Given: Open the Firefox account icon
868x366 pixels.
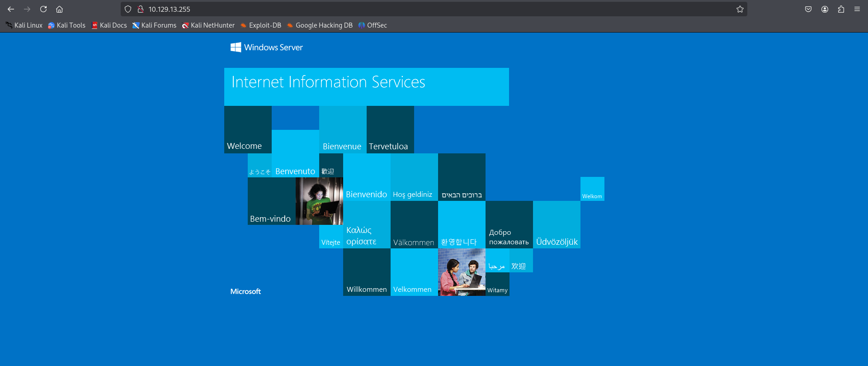Looking at the screenshot, I should pos(825,9).
